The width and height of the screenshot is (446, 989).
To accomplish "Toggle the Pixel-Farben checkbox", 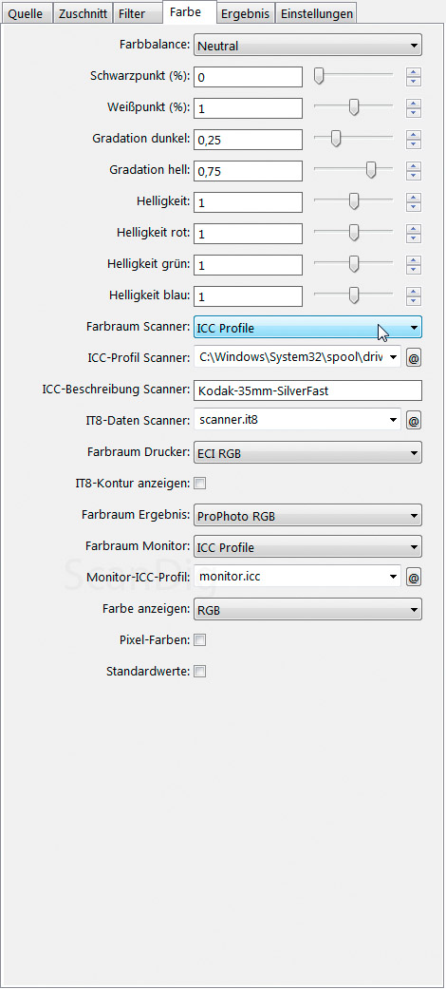I will pos(199,640).
